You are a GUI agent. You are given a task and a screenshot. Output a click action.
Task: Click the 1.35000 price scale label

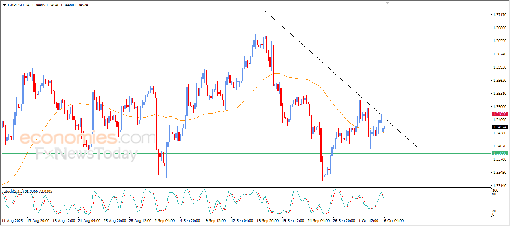[x=500, y=106]
